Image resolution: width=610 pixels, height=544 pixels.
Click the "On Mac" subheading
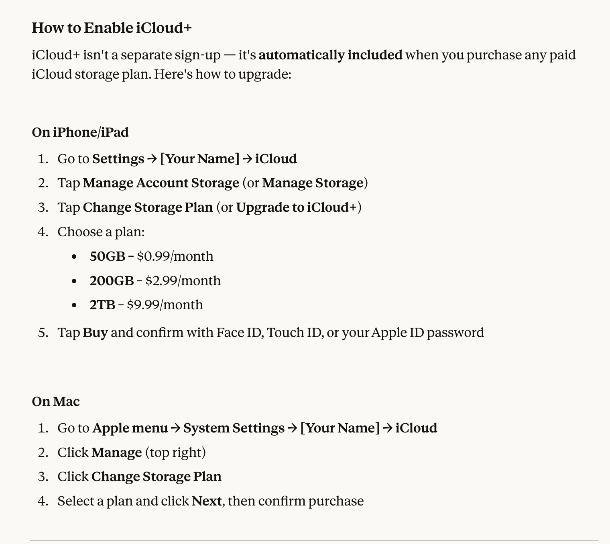coord(56,402)
